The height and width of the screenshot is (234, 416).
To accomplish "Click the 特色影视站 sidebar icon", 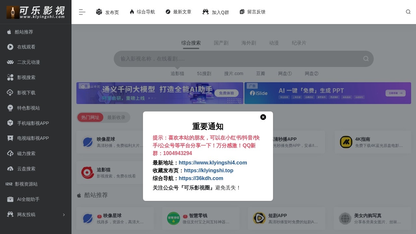I will [10, 108].
